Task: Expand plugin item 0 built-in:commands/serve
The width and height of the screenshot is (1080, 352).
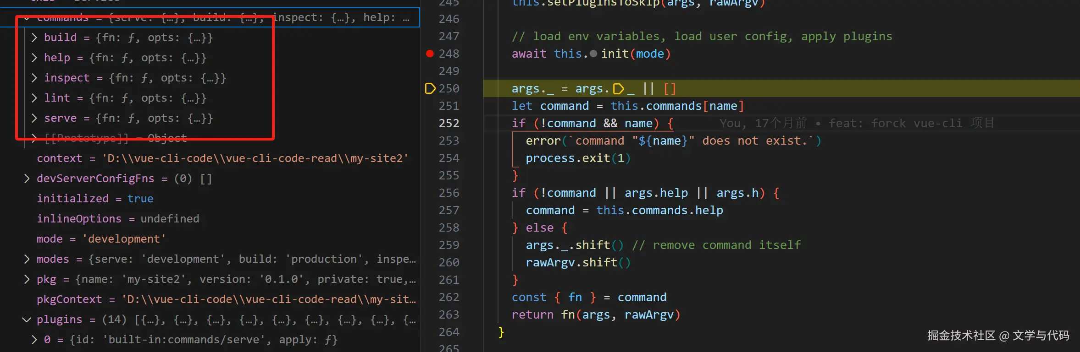Action: pyautogui.click(x=34, y=340)
